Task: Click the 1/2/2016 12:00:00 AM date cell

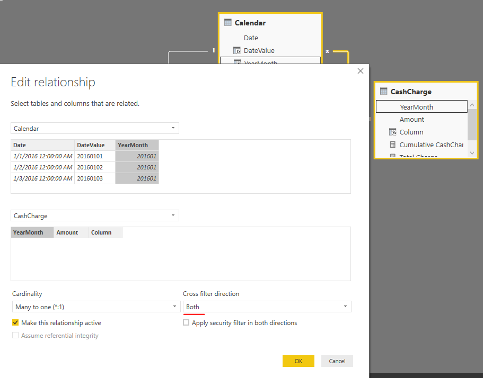Action: point(42,167)
